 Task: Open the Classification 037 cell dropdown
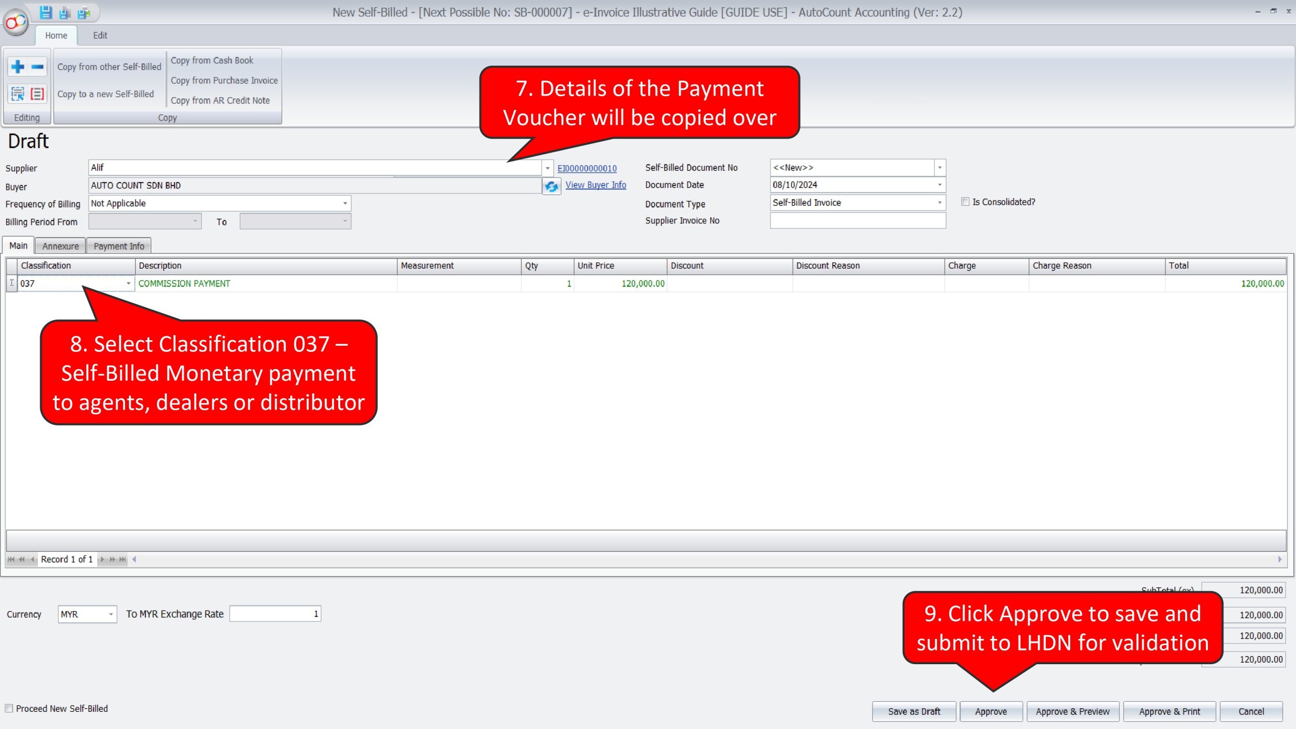[x=128, y=283]
